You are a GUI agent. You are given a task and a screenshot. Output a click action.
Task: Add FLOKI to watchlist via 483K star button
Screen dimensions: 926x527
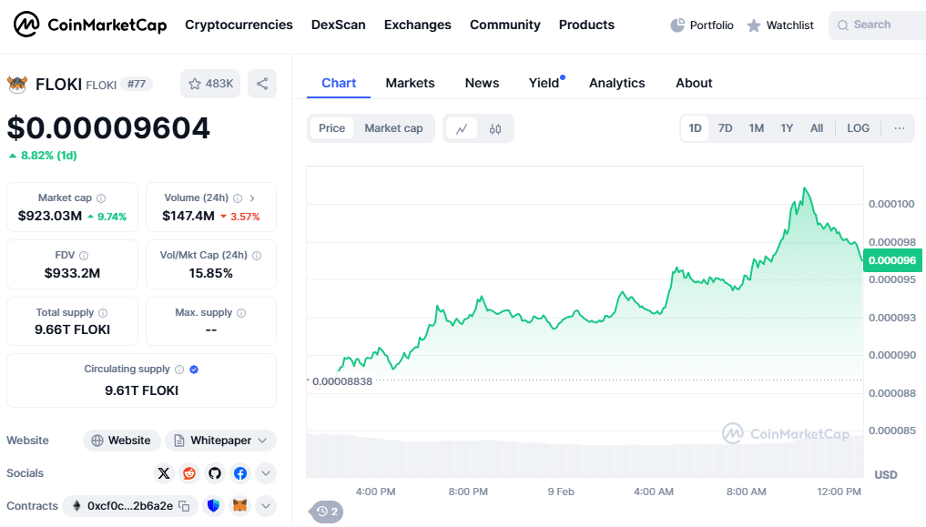pos(210,84)
